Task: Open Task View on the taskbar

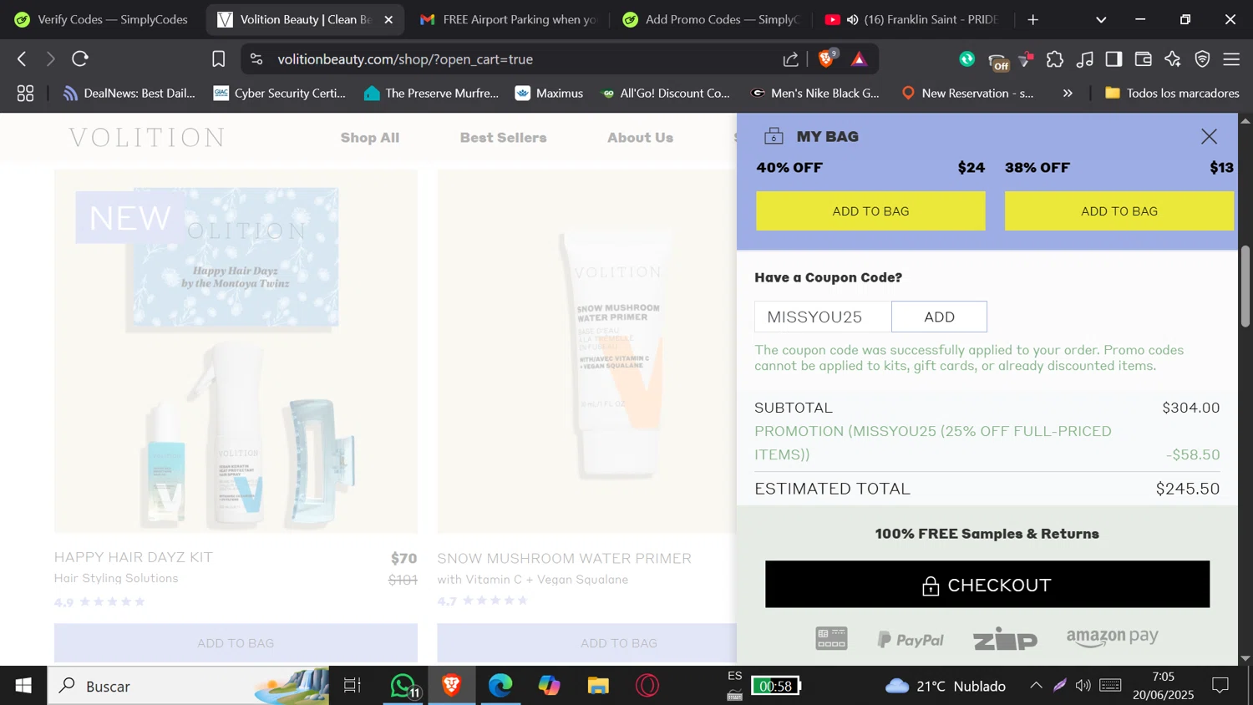Action: (353, 686)
